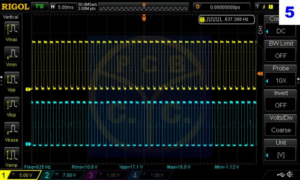The width and height of the screenshot is (300, 180).
Task: Click the orange trigger level marker at right
Action: [x=260, y=74]
